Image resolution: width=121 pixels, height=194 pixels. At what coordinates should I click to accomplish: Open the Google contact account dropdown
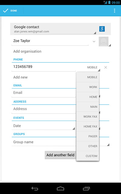pyautogui.click(x=55, y=29)
